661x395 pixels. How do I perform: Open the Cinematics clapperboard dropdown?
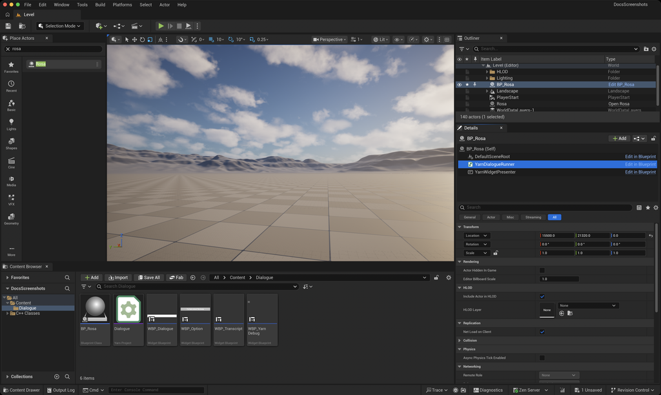tap(137, 26)
